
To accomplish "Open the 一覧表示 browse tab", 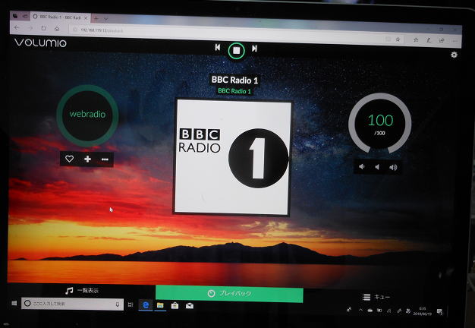I will pos(82,290).
